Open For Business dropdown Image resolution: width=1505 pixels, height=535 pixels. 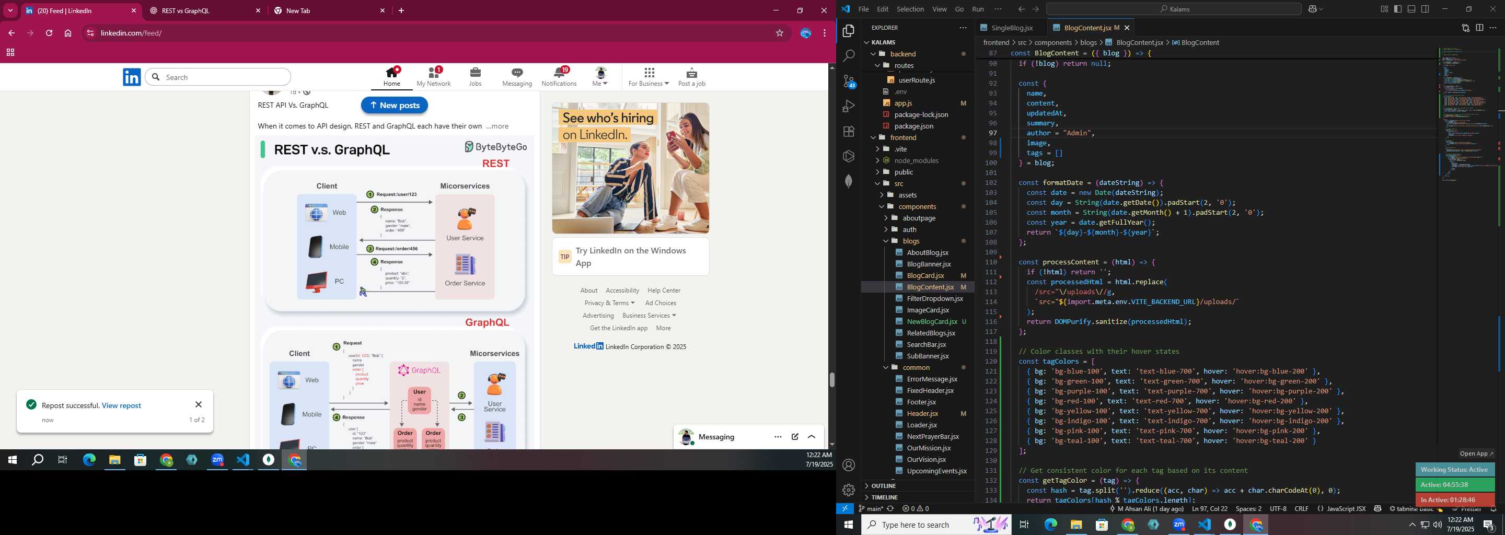(x=649, y=77)
